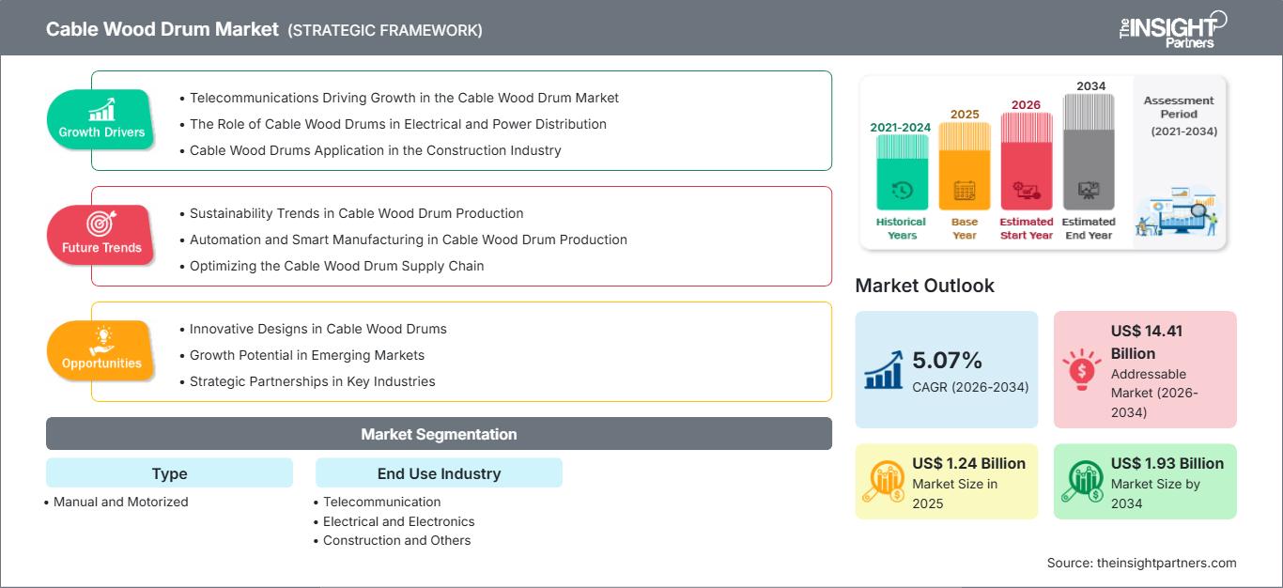Click the Estimated Start Year icon
Screen dimensions: 1283x588
click(x=1026, y=191)
